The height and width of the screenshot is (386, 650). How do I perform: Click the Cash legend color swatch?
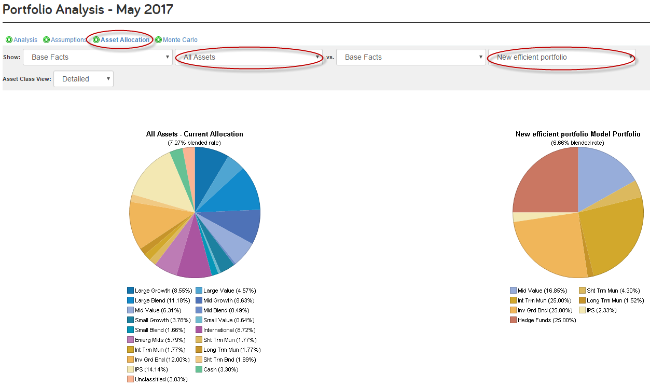point(199,369)
